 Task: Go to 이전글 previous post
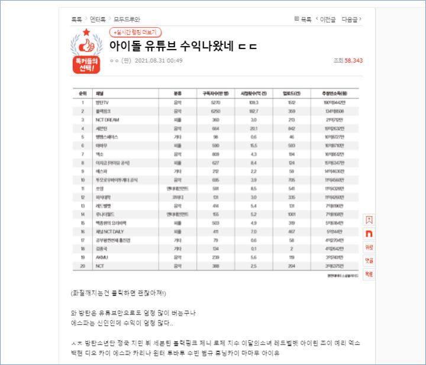tap(326, 20)
